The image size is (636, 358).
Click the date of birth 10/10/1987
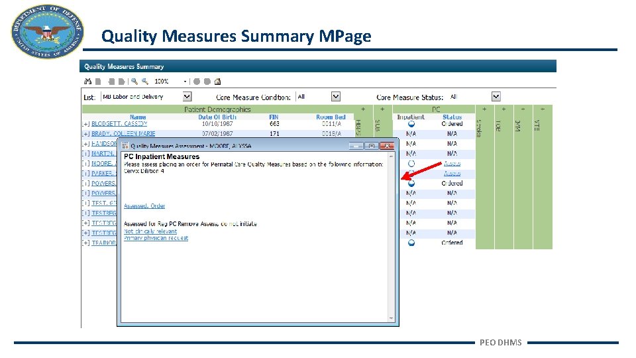coord(217,124)
